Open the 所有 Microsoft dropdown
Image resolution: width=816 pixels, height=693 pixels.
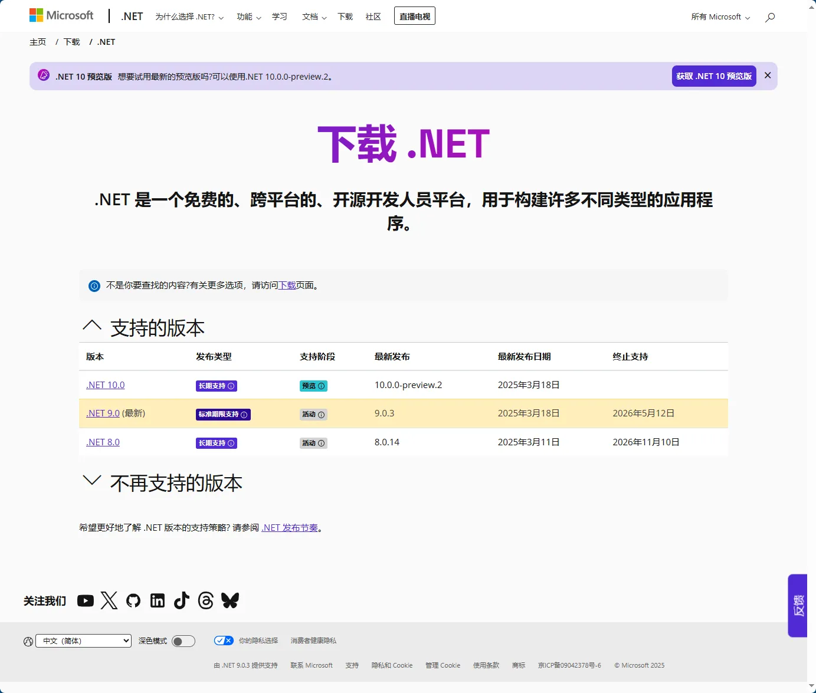tap(719, 17)
